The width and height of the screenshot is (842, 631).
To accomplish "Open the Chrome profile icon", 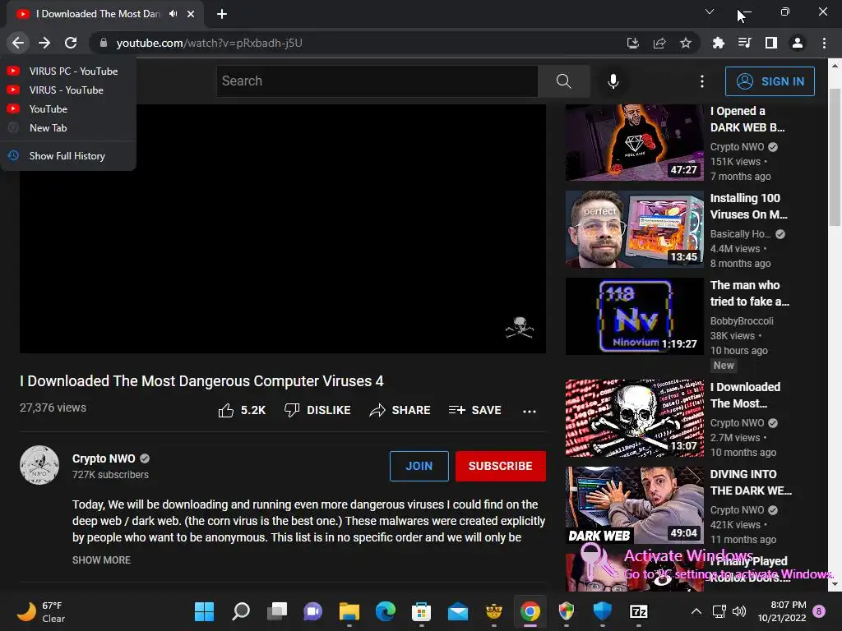I will coord(798,43).
